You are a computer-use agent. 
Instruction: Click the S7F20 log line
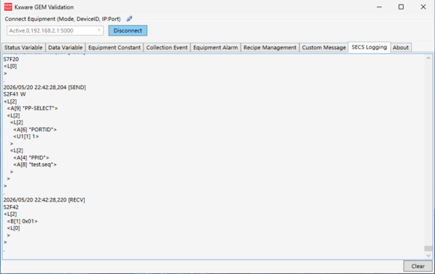(x=11, y=59)
